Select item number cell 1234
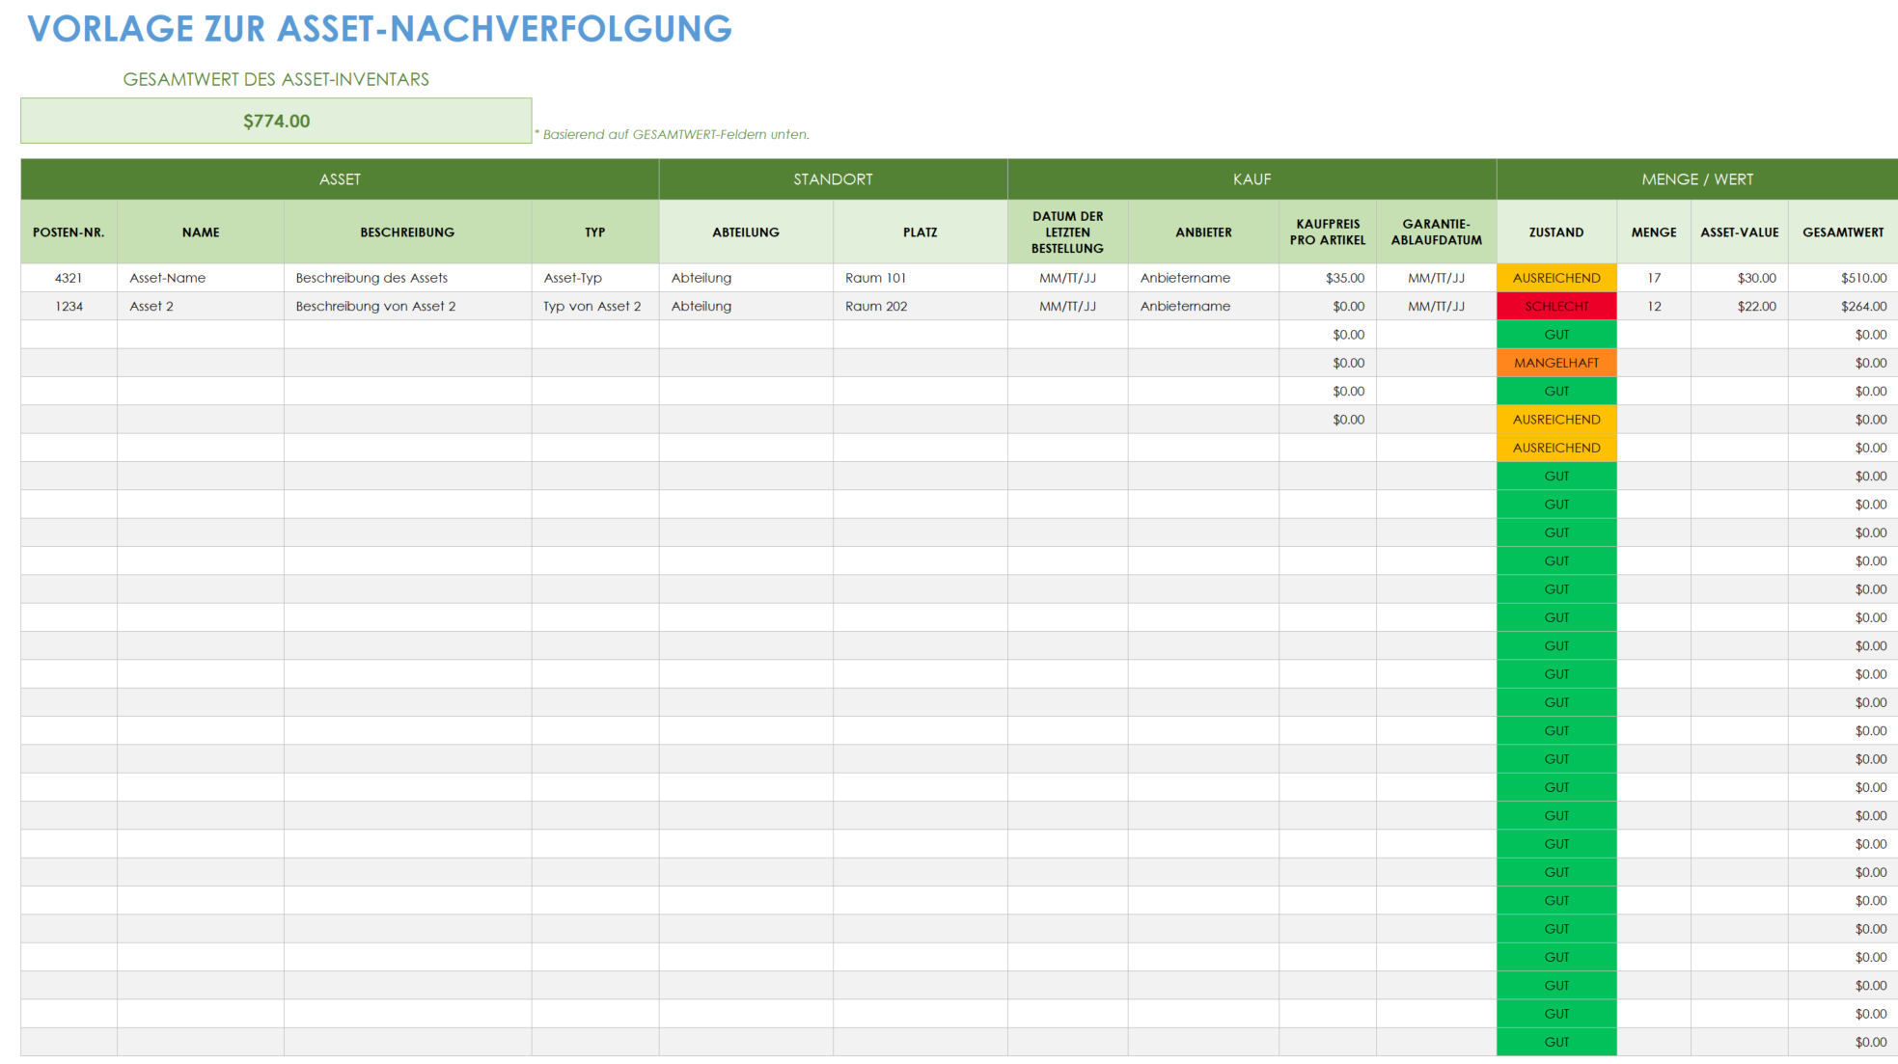Screen dimensions: 1898x1064 pyautogui.click(x=69, y=306)
